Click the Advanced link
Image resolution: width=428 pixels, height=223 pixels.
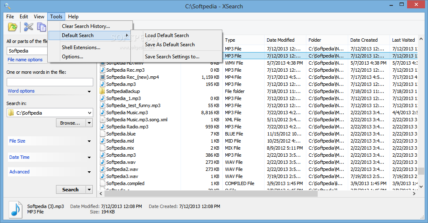coord(19,172)
